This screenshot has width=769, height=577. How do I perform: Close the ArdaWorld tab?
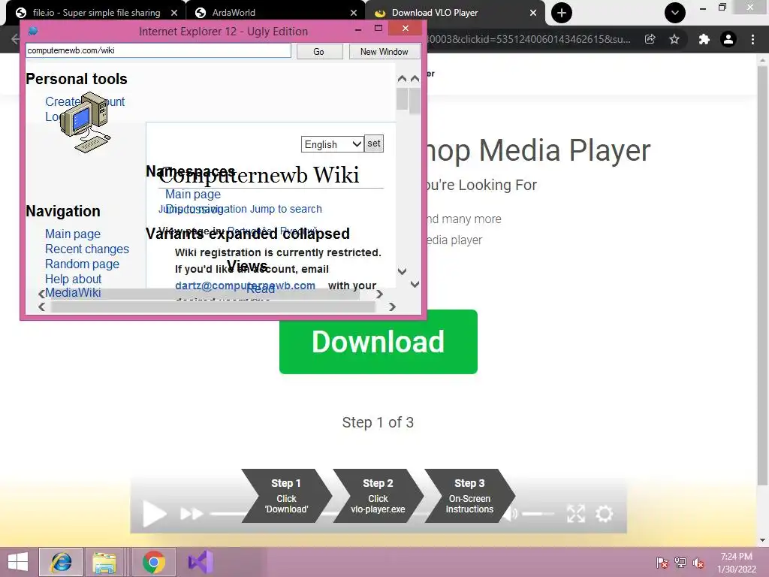(x=354, y=13)
